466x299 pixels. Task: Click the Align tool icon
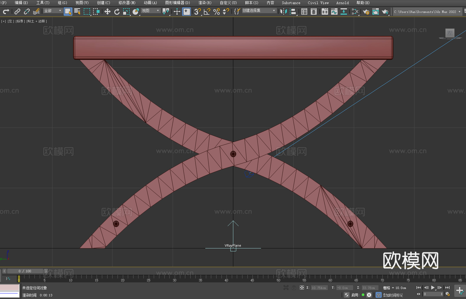click(293, 11)
